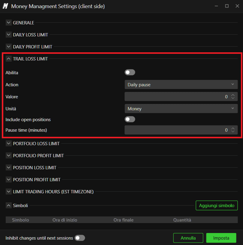Click the Pause time (minutes) input field
This screenshot has height=245, width=243.
181,130
